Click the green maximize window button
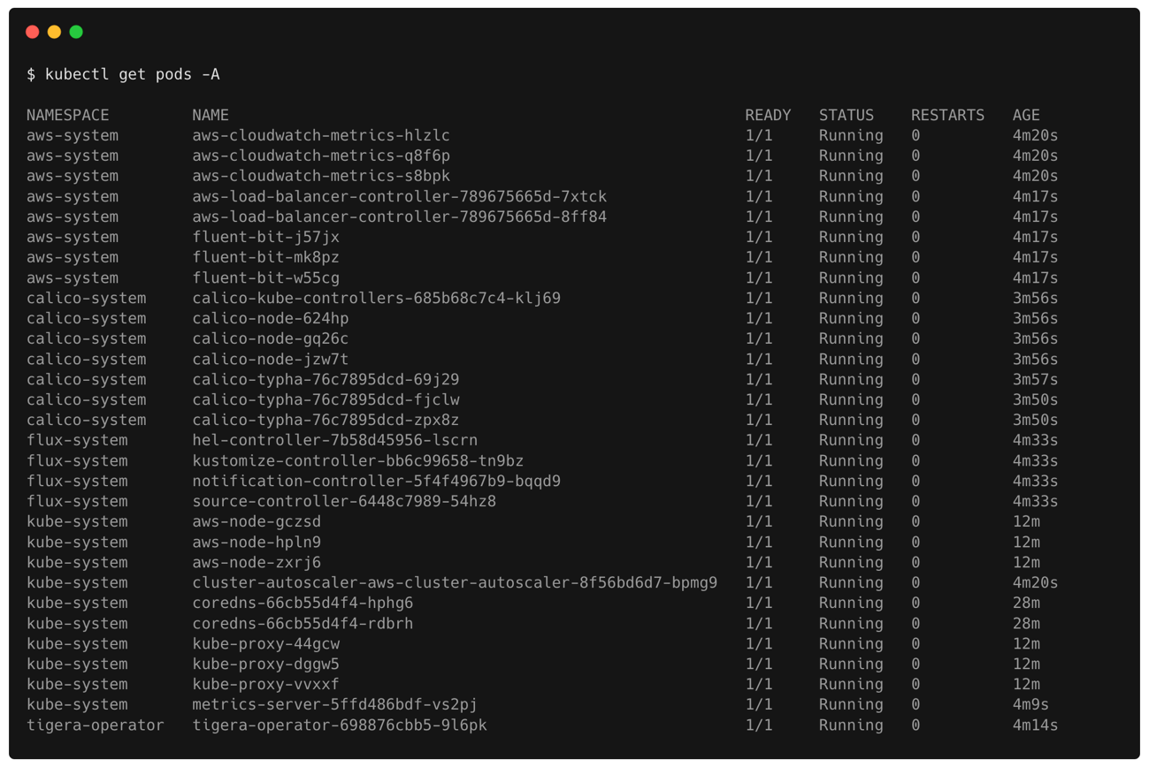The height and width of the screenshot is (767, 1149). [76, 32]
